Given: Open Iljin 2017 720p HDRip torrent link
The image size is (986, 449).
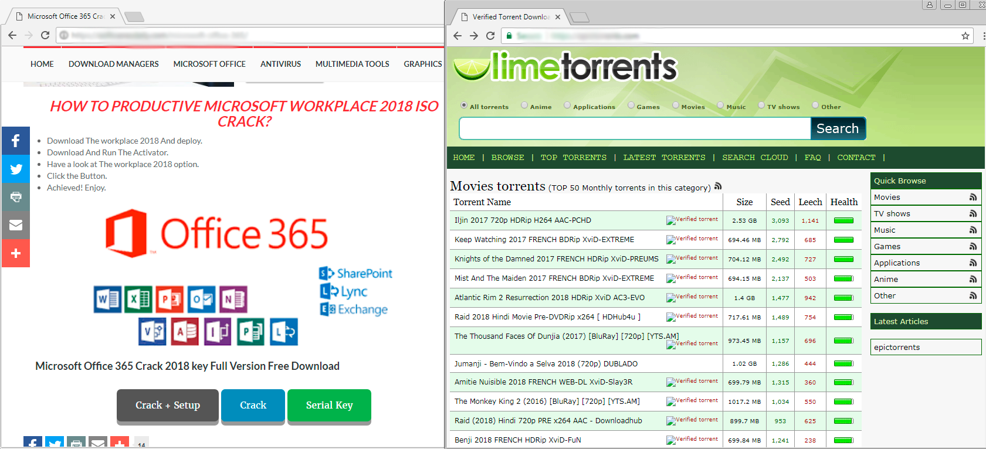Looking at the screenshot, I should pos(523,220).
